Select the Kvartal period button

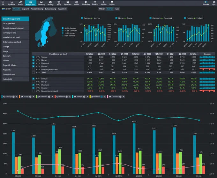(110, 9)
